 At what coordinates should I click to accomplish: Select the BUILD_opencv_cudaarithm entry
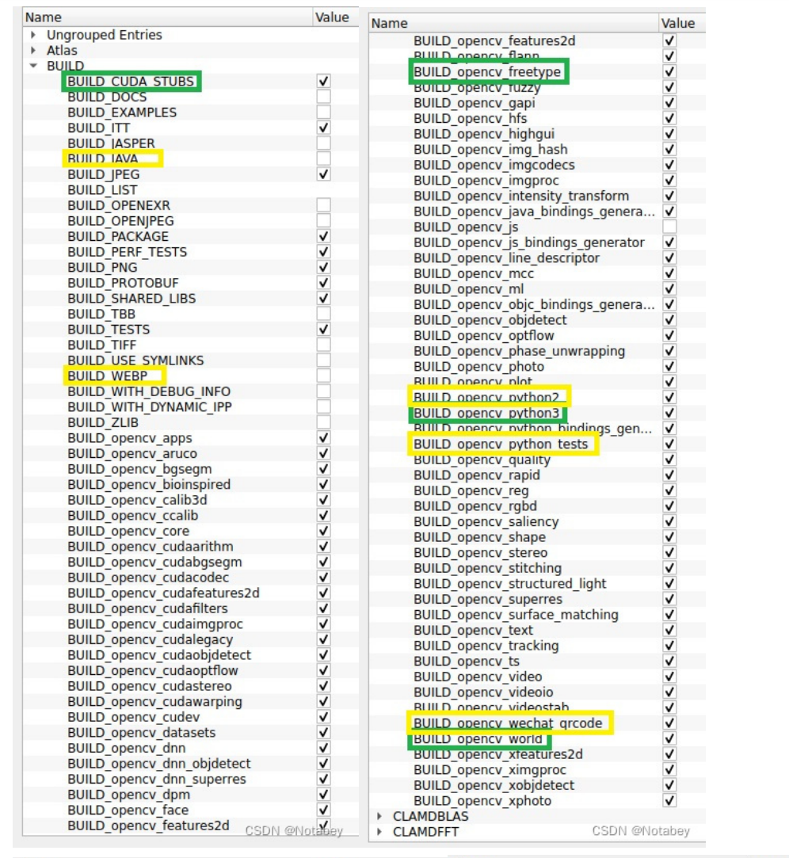coord(151,547)
